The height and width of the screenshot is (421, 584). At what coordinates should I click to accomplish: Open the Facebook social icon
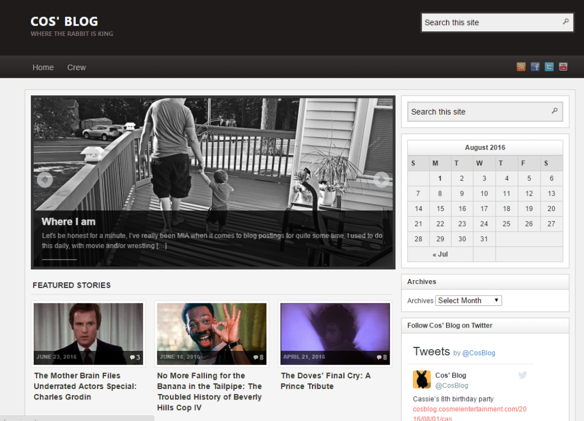tap(535, 67)
